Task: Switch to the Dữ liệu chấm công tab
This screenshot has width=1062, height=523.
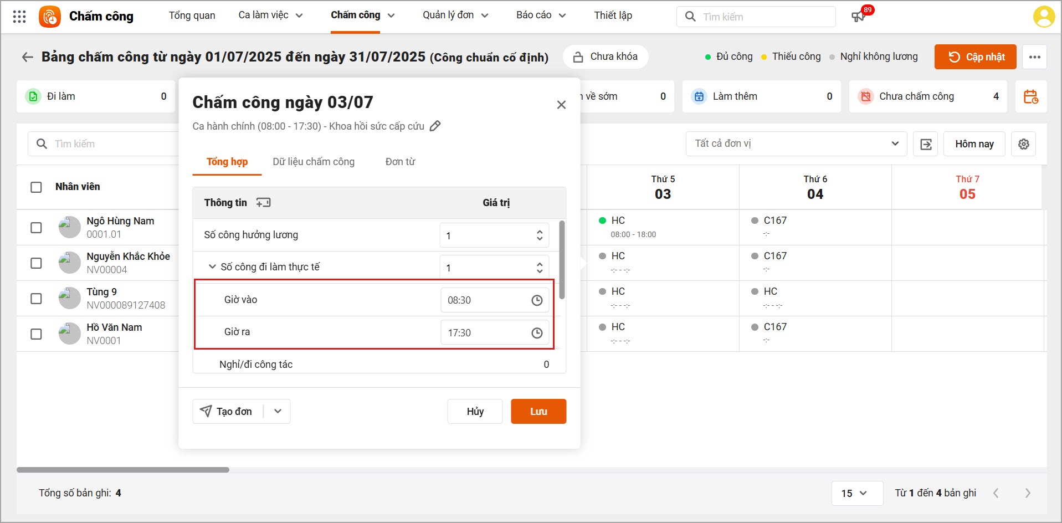Action: (314, 162)
